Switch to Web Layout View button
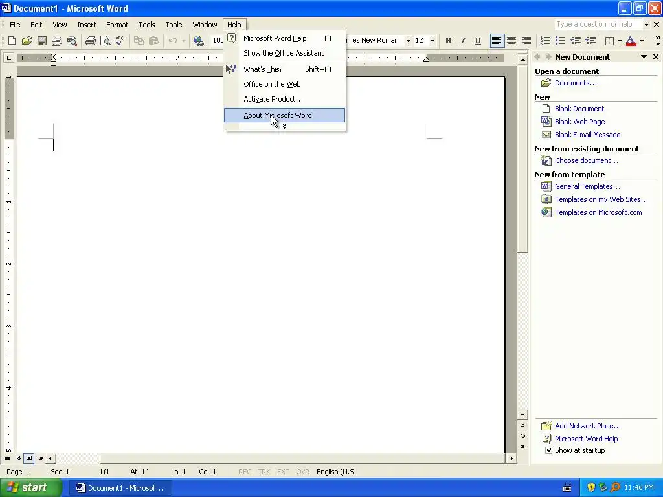Screen dimensions: 663x497 pos(18,458)
